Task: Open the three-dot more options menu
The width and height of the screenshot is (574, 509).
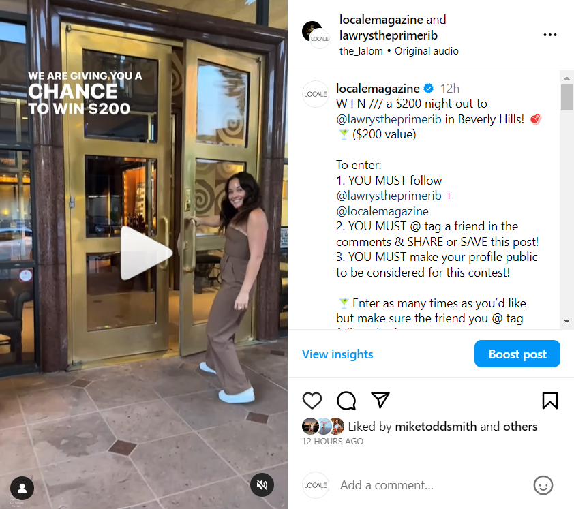Action: pos(550,35)
